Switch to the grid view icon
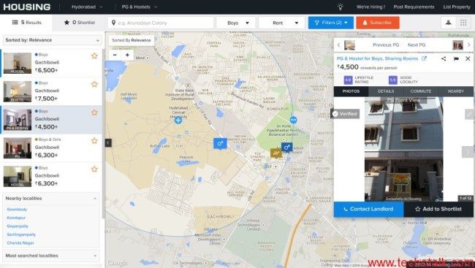This screenshot has width=475, height=268. 463,23
